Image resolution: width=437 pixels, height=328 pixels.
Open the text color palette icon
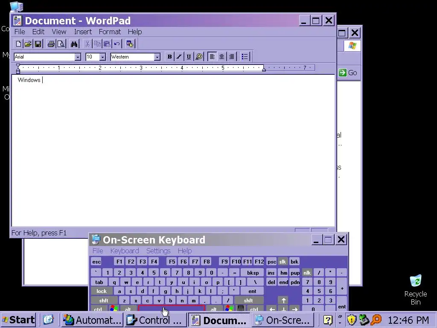coord(199,57)
